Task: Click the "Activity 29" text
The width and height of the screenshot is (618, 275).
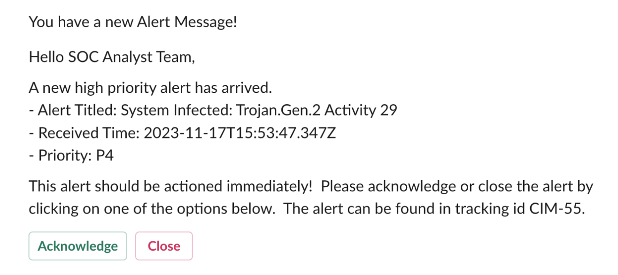Action: coord(361,110)
